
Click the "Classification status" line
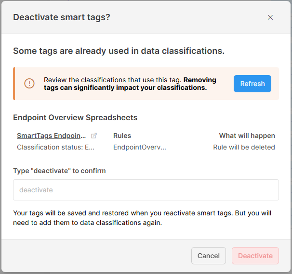[x=55, y=147]
